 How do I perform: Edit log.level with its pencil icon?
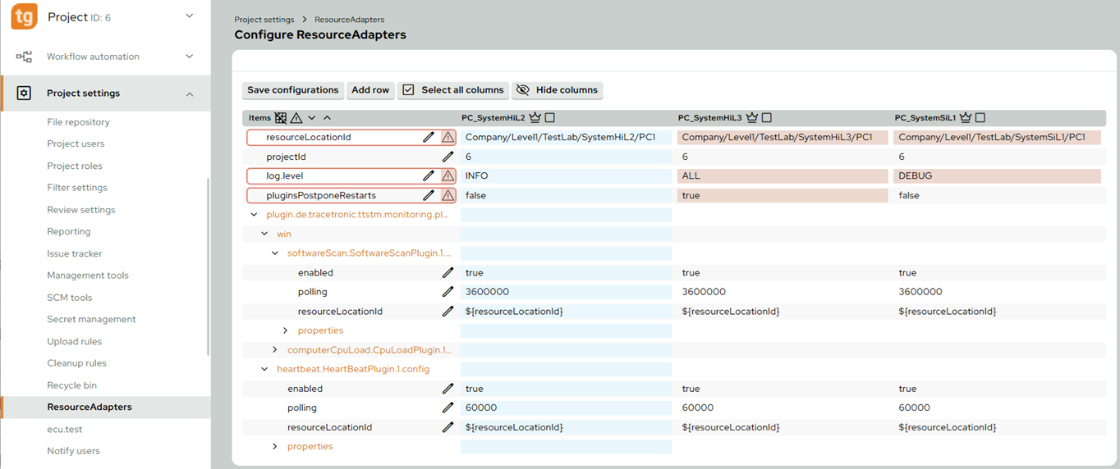pos(429,175)
